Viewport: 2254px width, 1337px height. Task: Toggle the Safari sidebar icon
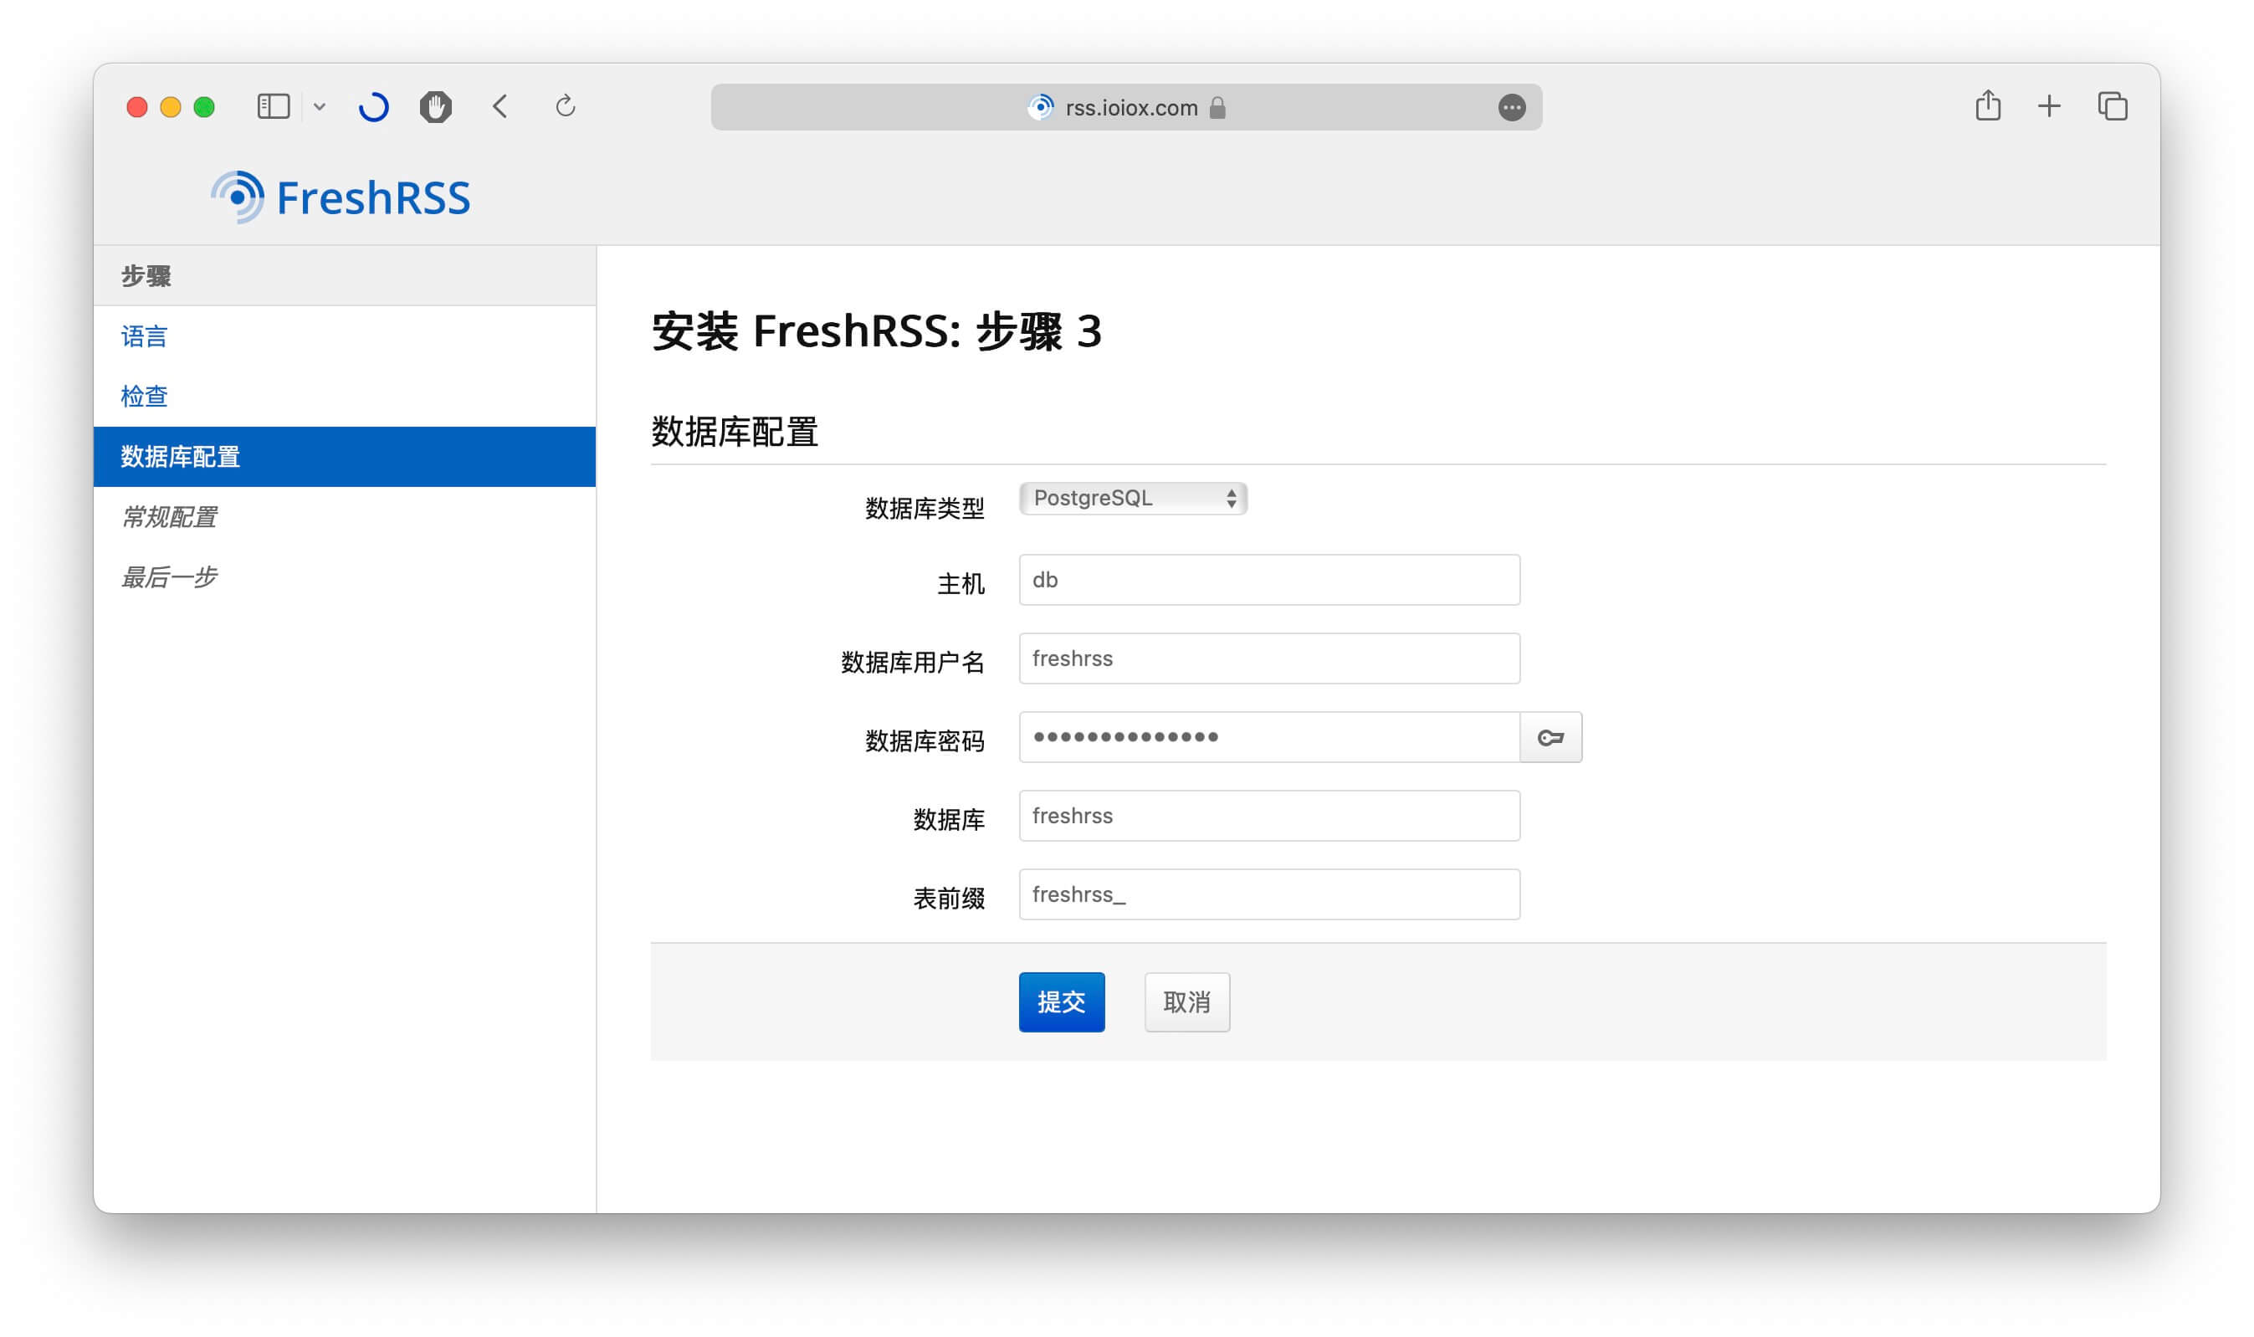[273, 107]
